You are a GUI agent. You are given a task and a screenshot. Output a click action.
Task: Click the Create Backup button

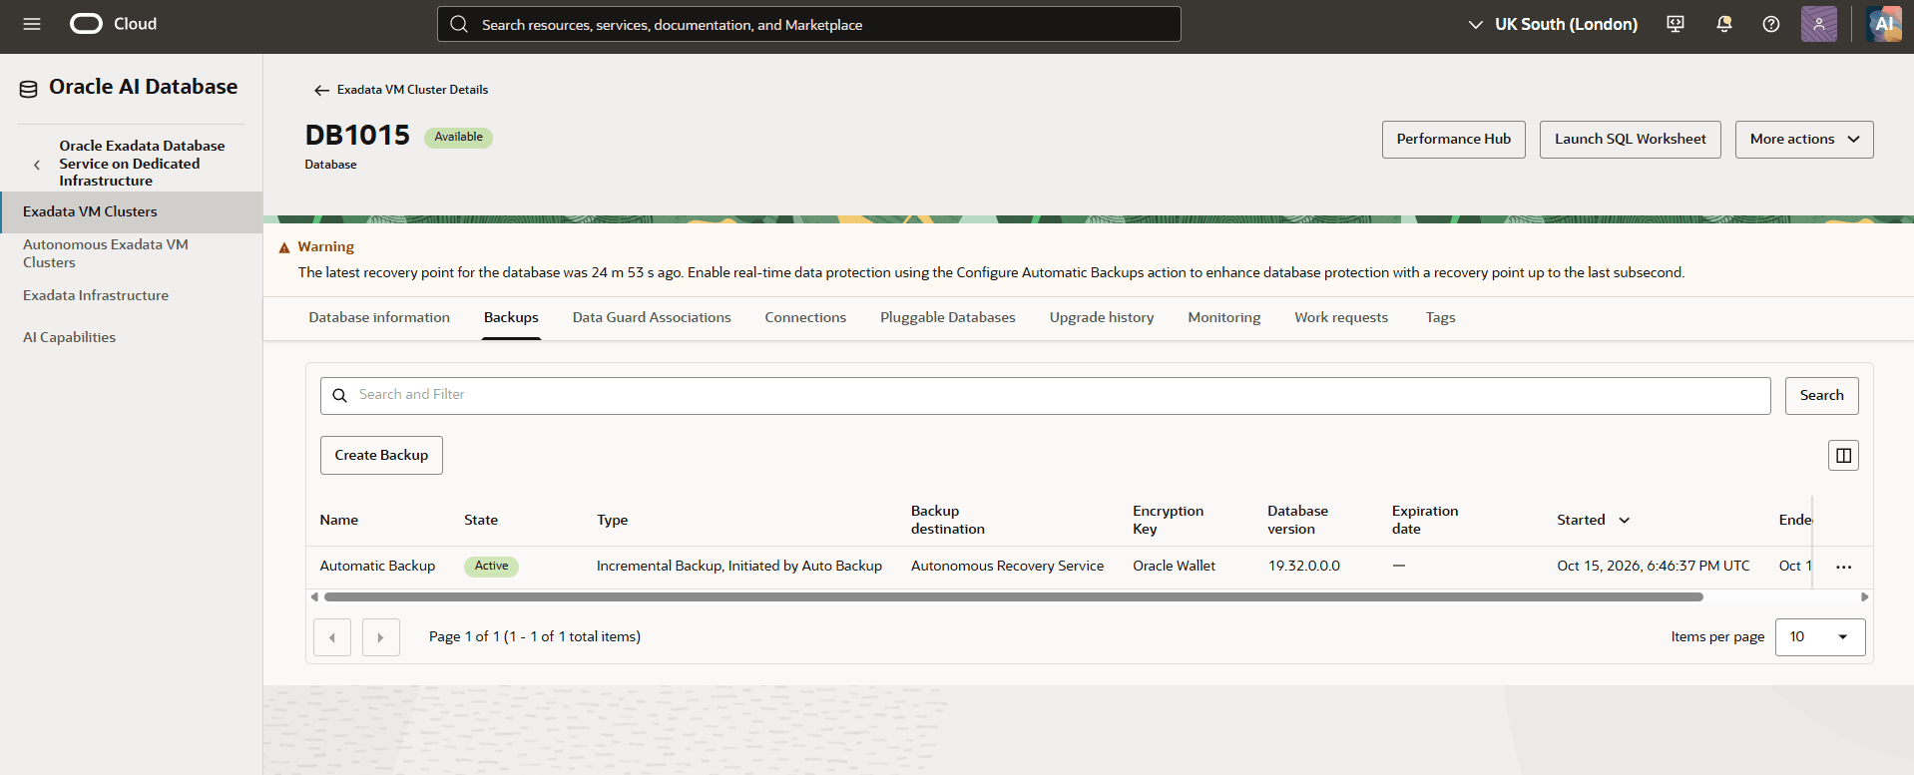(x=381, y=456)
